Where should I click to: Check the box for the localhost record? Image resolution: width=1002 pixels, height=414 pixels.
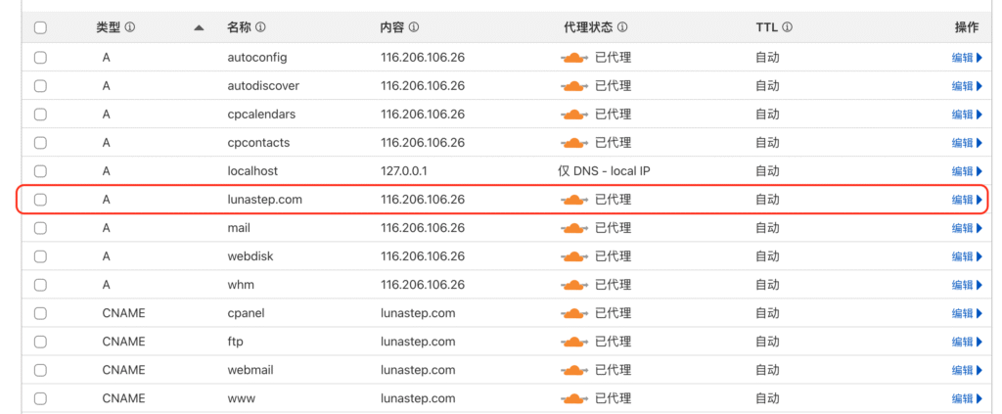point(40,171)
